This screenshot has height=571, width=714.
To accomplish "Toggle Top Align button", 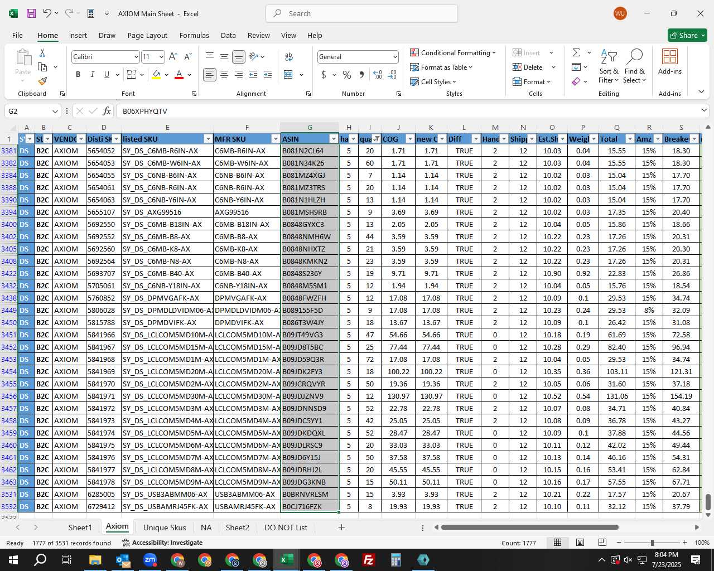I will coord(210,56).
